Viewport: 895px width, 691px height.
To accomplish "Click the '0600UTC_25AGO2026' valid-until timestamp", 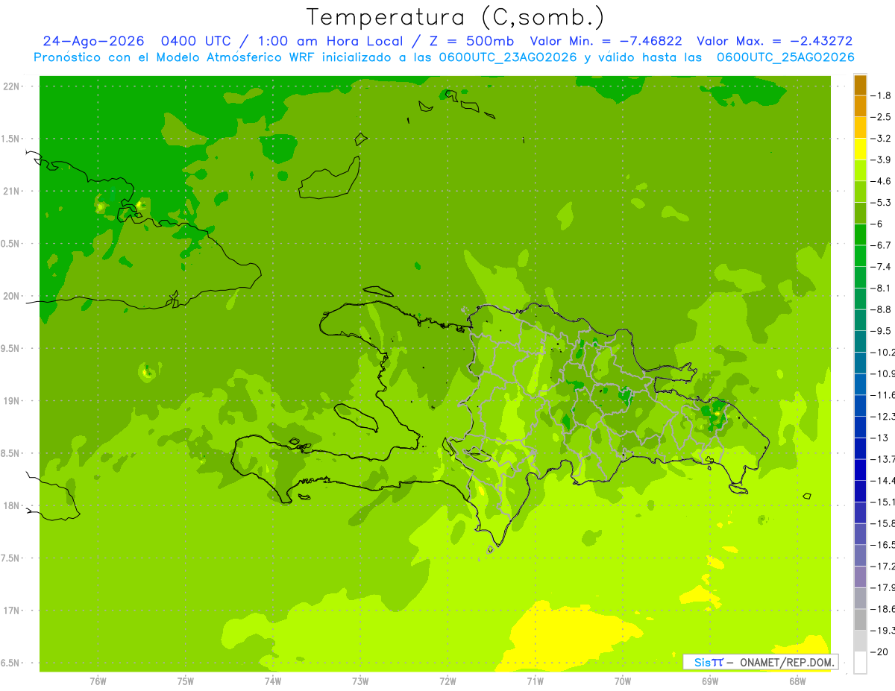I will coord(785,57).
